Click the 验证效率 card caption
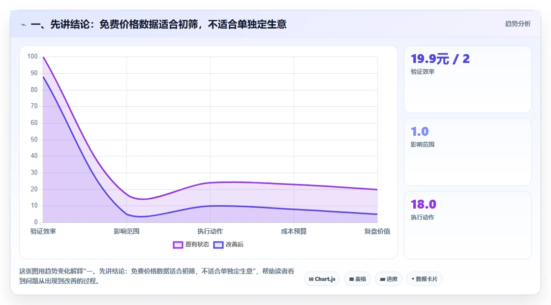The height and width of the screenshot is (305, 551). coord(423,72)
